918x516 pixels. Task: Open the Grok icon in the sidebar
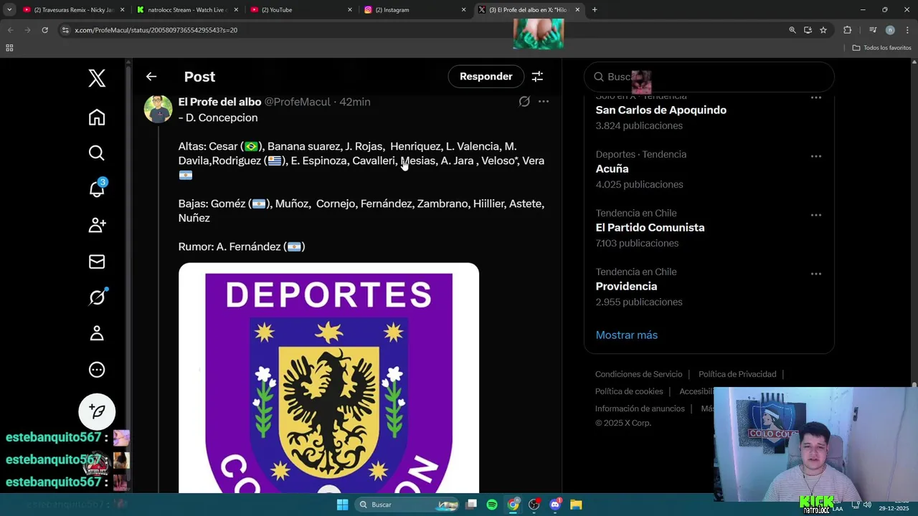pos(97,297)
